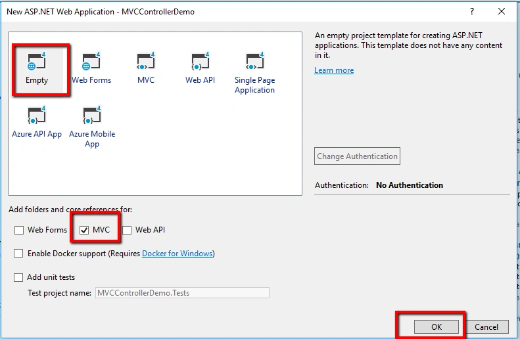
Task: Focus the Test project name field
Action: (182, 293)
